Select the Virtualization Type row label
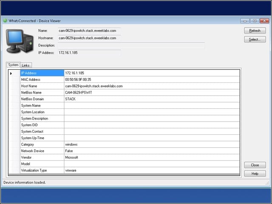 pyautogui.click(x=42, y=170)
